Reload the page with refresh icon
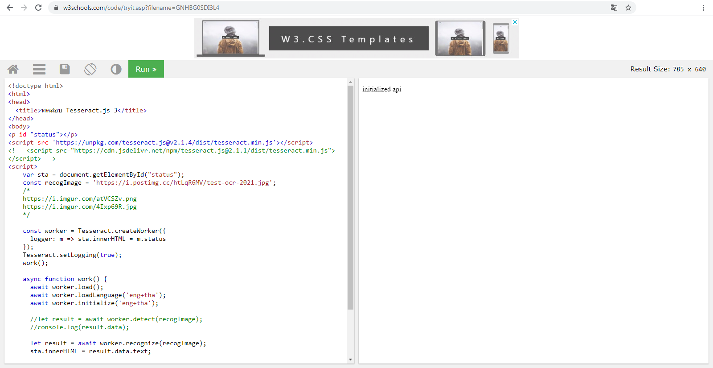The image size is (713, 368). [x=38, y=8]
